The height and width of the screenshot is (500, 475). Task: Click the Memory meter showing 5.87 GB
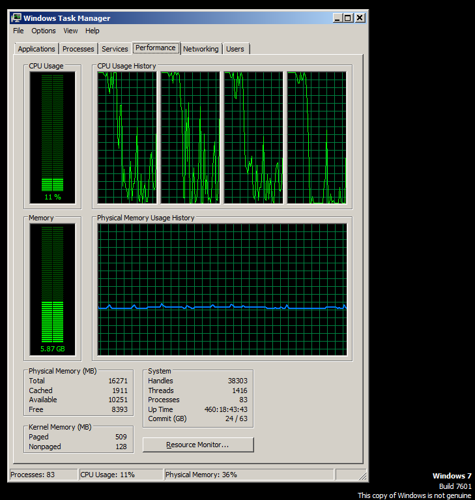point(53,289)
